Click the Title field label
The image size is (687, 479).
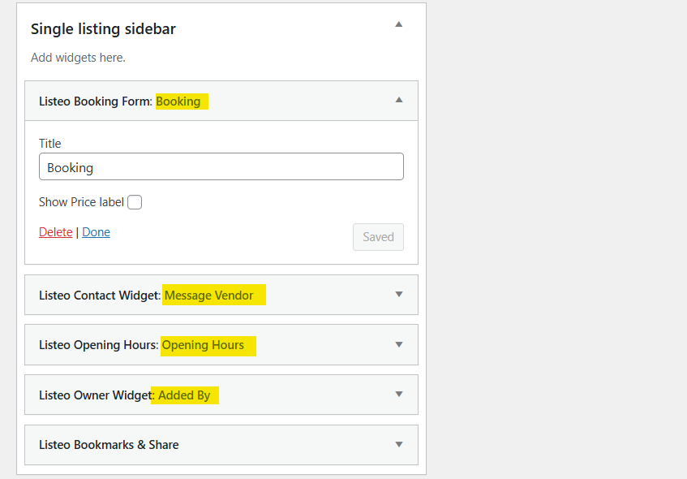(50, 144)
